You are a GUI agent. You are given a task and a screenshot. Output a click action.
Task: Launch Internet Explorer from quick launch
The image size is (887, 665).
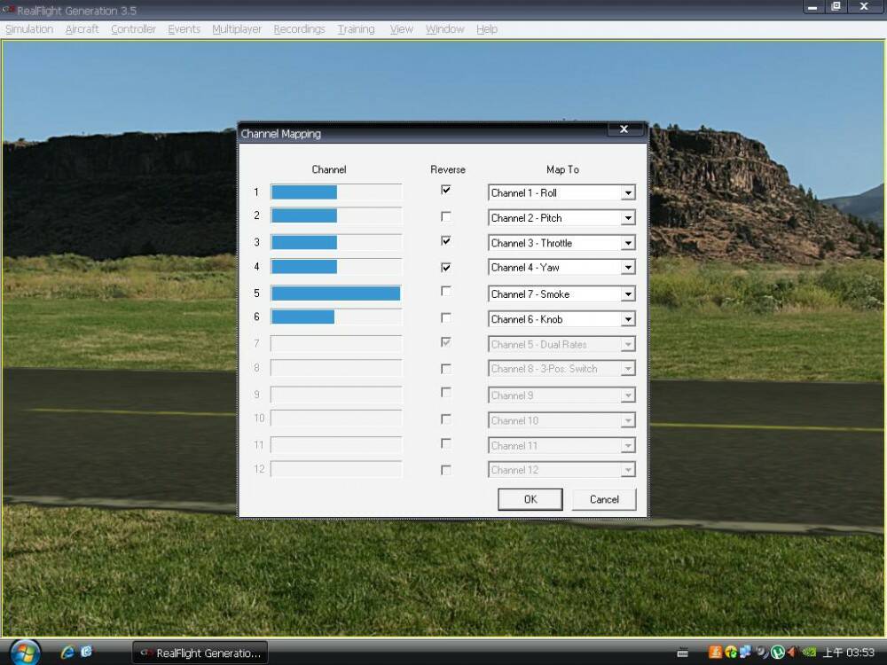pos(68,652)
